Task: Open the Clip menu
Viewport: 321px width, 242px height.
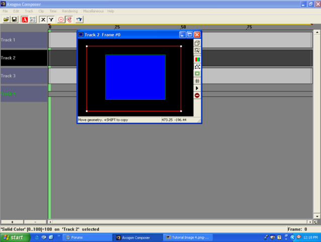Action: click(41, 11)
